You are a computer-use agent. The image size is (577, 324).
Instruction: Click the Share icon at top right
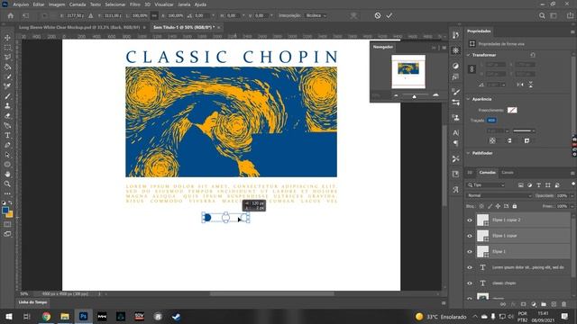(570, 15)
